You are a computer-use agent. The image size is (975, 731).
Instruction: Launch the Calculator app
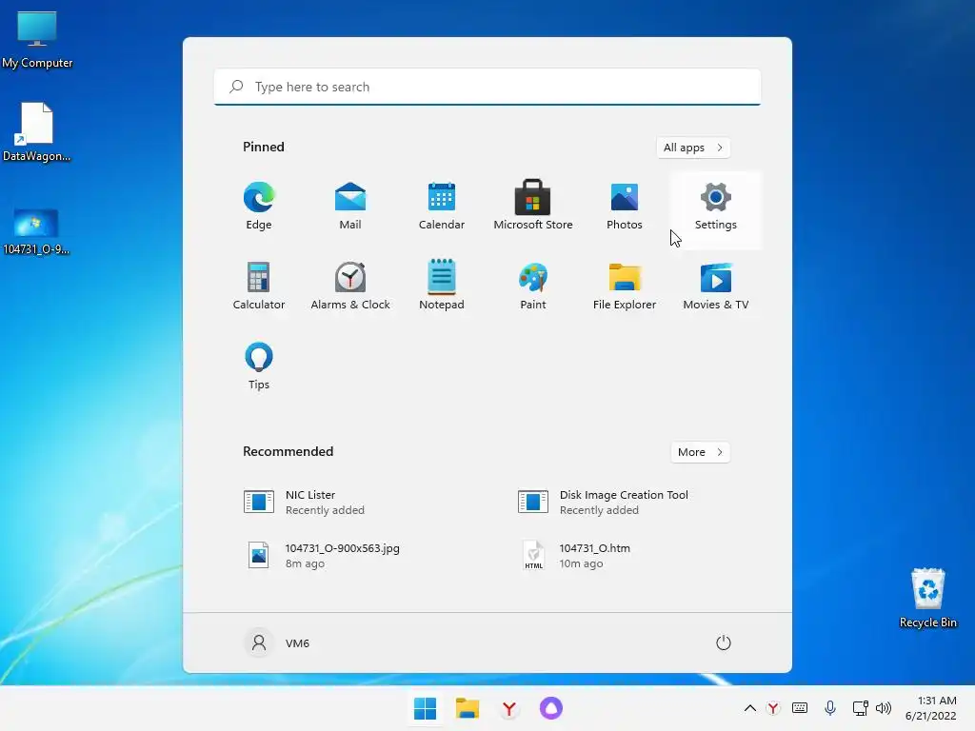[259, 286]
